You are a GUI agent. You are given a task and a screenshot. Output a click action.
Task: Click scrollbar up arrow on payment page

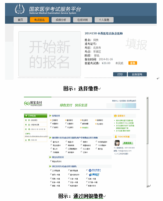[147, 98]
